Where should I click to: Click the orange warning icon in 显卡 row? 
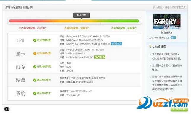(x=35, y=53)
